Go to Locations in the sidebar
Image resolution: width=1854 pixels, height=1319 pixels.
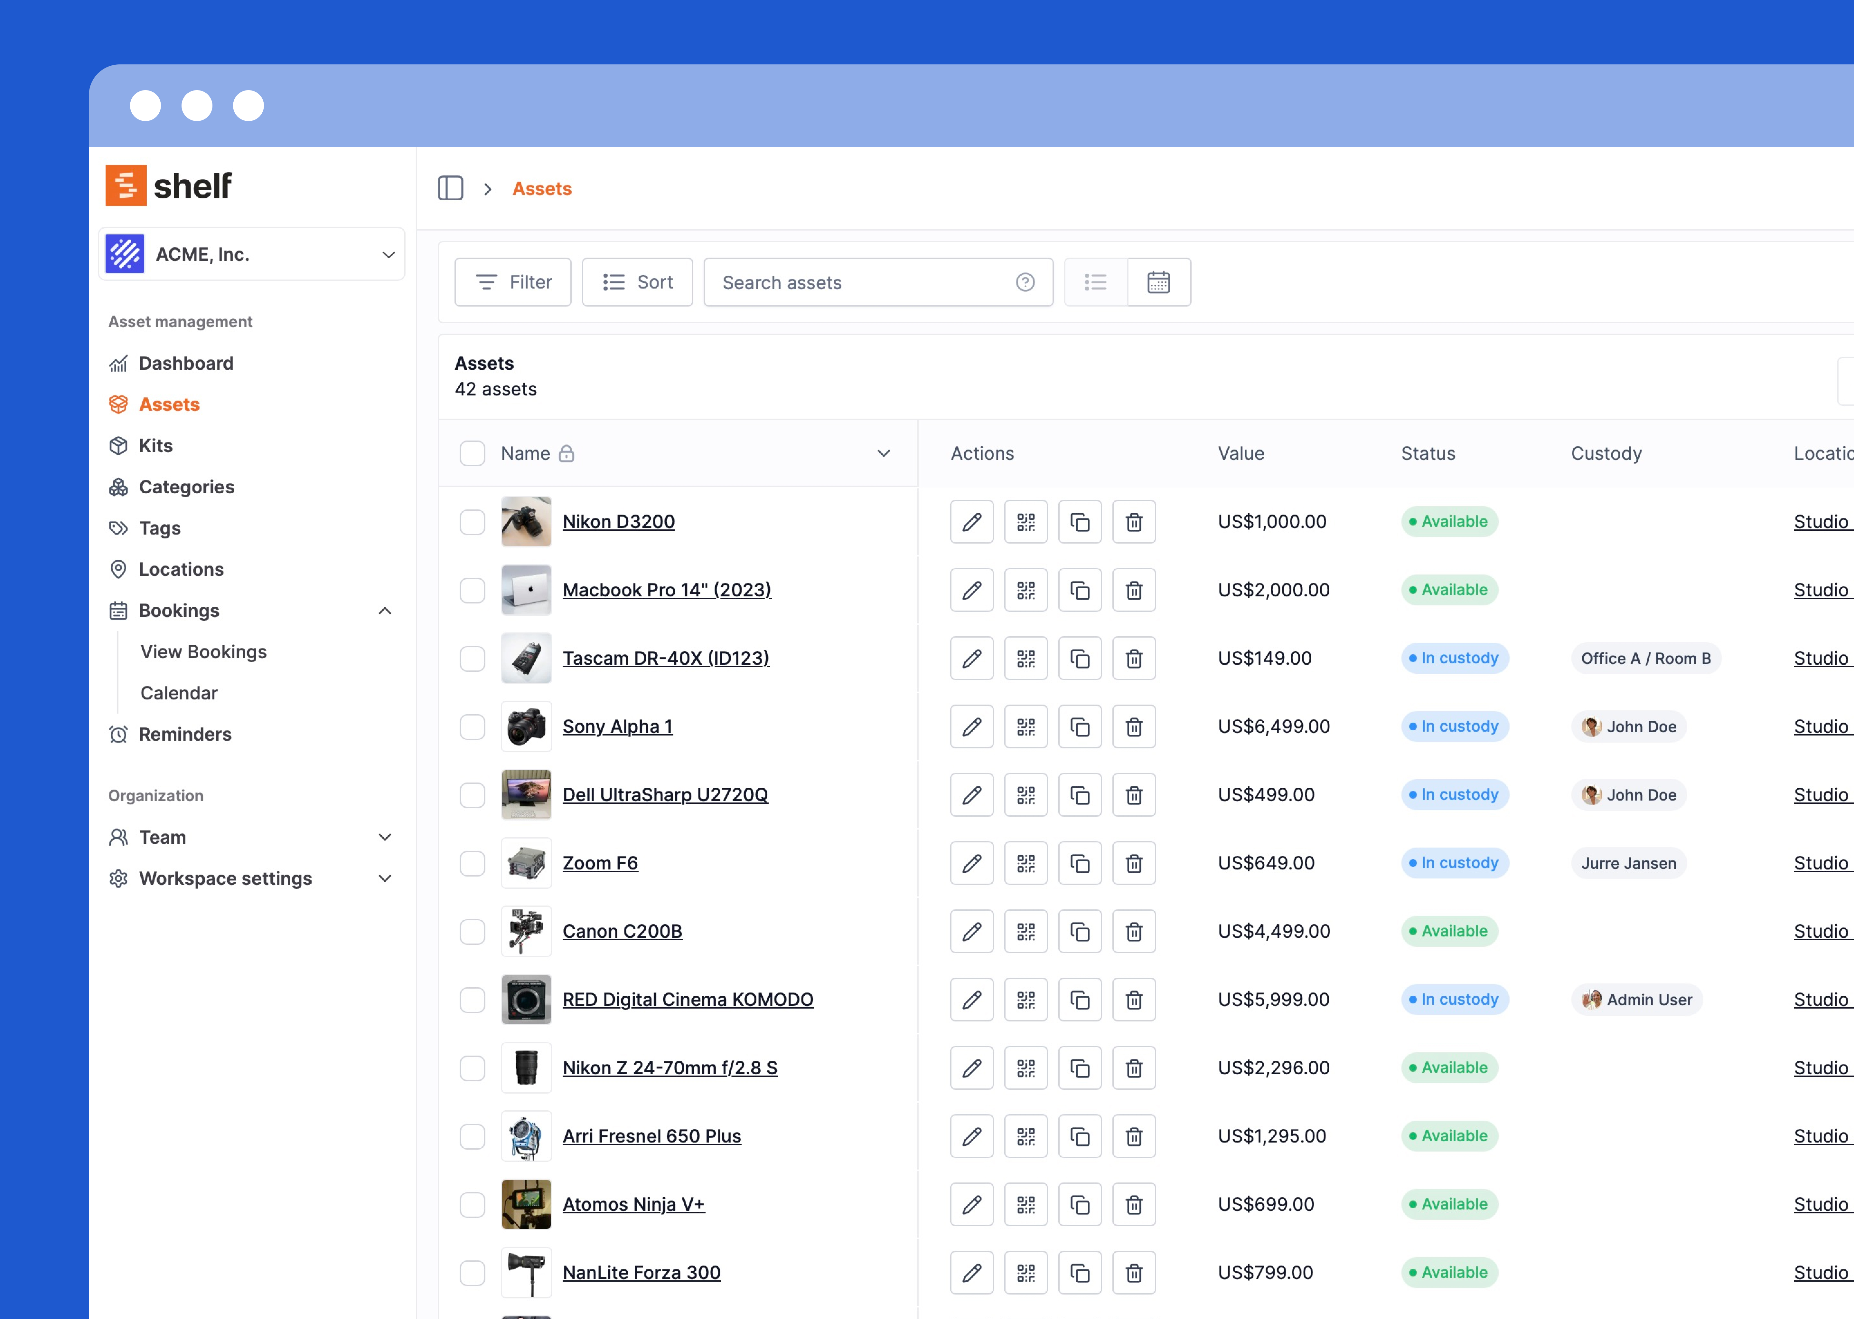(x=181, y=569)
